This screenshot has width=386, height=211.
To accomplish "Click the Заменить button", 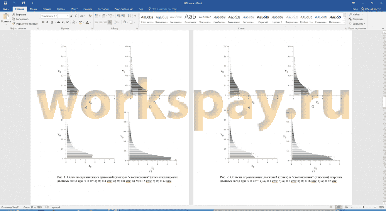I will click(356, 19).
